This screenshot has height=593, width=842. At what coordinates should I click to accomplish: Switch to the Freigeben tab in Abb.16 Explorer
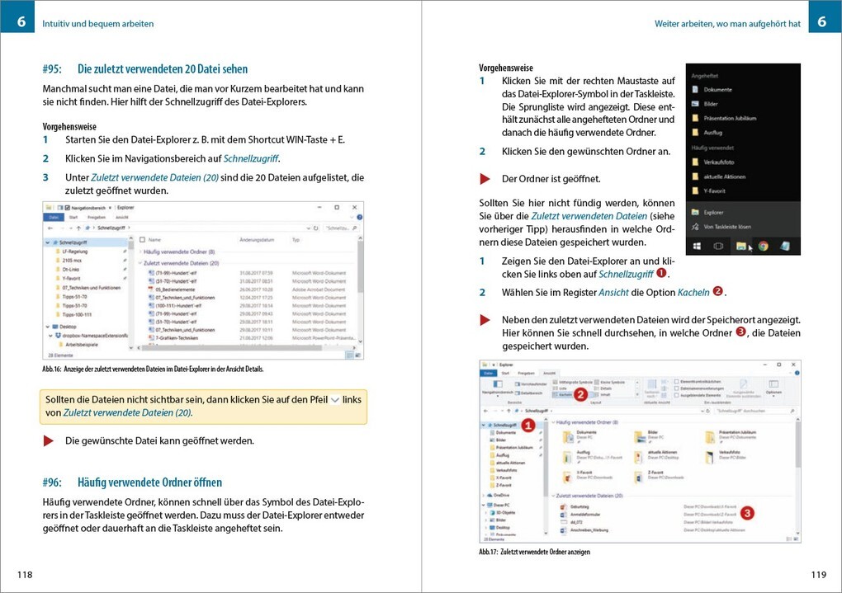pyautogui.click(x=96, y=218)
